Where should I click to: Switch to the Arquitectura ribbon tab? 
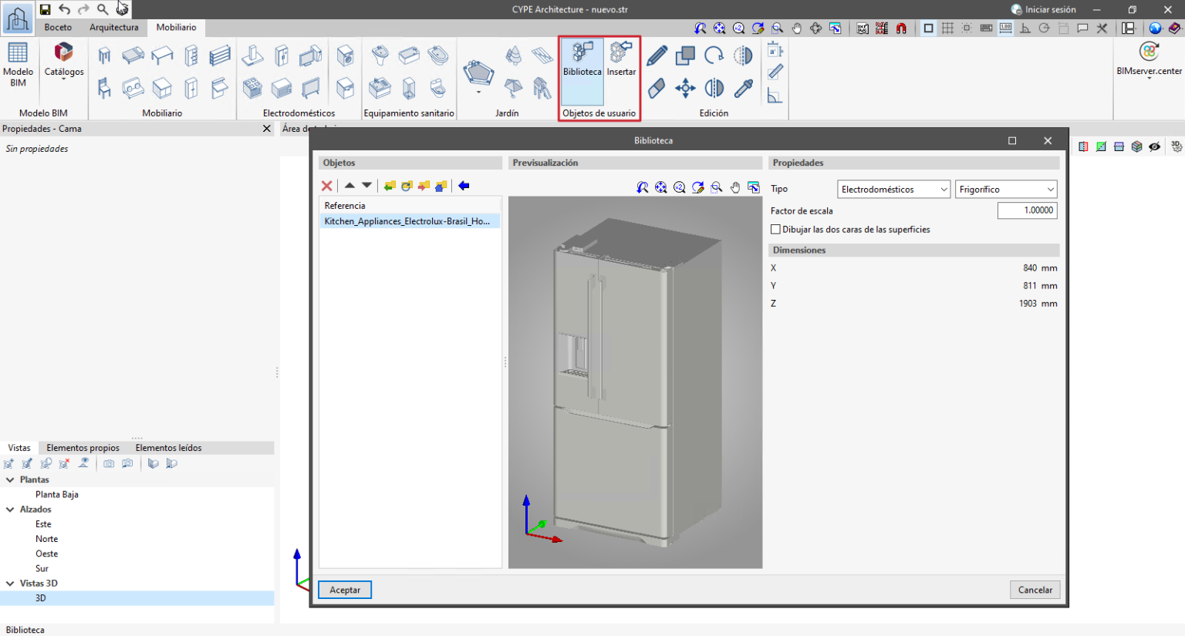pyautogui.click(x=114, y=28)
